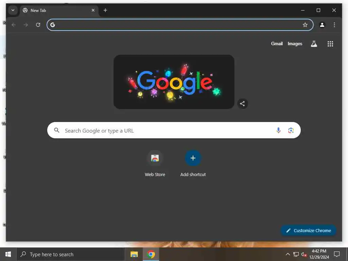Open the Windows Start menu
Image resolution: width=348 pixels, height=261 pixels.
coord(8,254)
